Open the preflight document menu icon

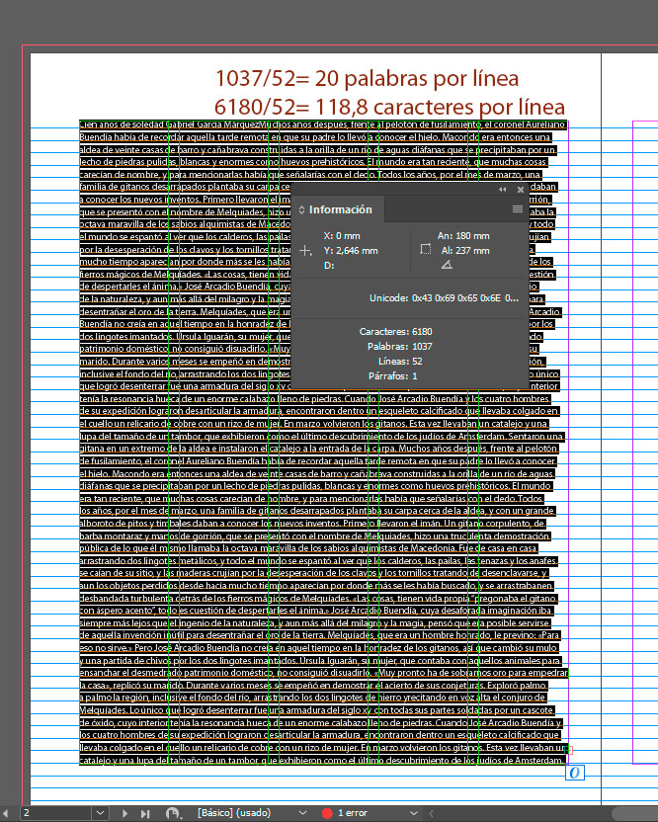click(175, 812)
